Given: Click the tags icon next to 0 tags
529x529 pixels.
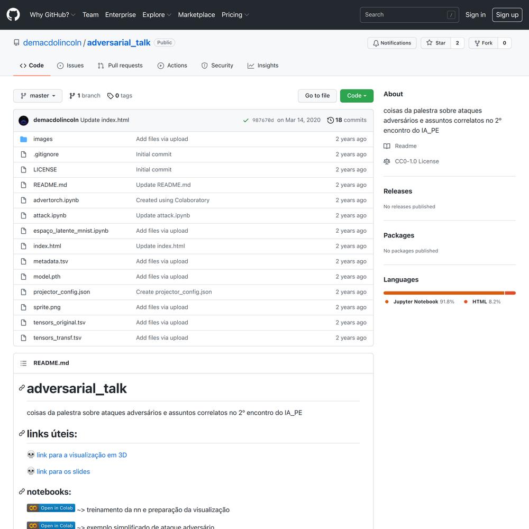Looking at the screenshot, I should [x=110, y=96].
